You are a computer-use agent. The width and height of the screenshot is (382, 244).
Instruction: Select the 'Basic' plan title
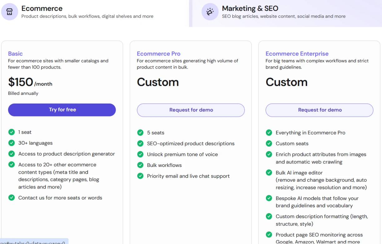[15, 54]
